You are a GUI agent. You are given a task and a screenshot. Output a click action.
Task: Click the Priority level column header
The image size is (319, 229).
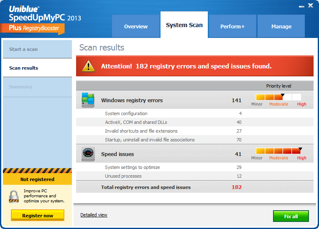pos(278,86)
